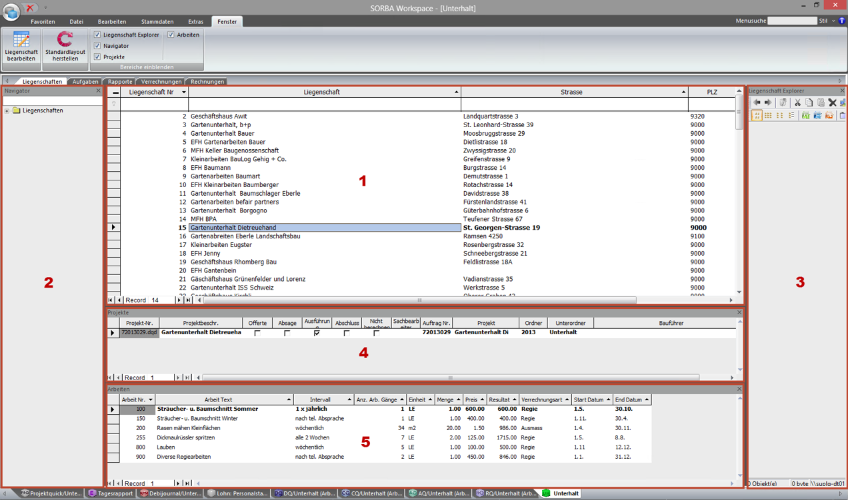The image size is (848, 500).
Task: Go to next record in Arbeiten navigator
Action: click(177, 483)
